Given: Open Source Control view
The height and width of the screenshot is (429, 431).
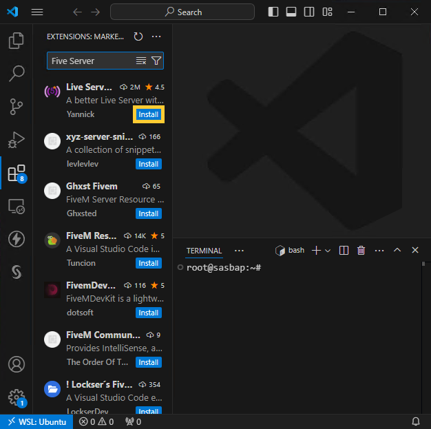Looking at the screenshot, I should [x=17, y=107].
